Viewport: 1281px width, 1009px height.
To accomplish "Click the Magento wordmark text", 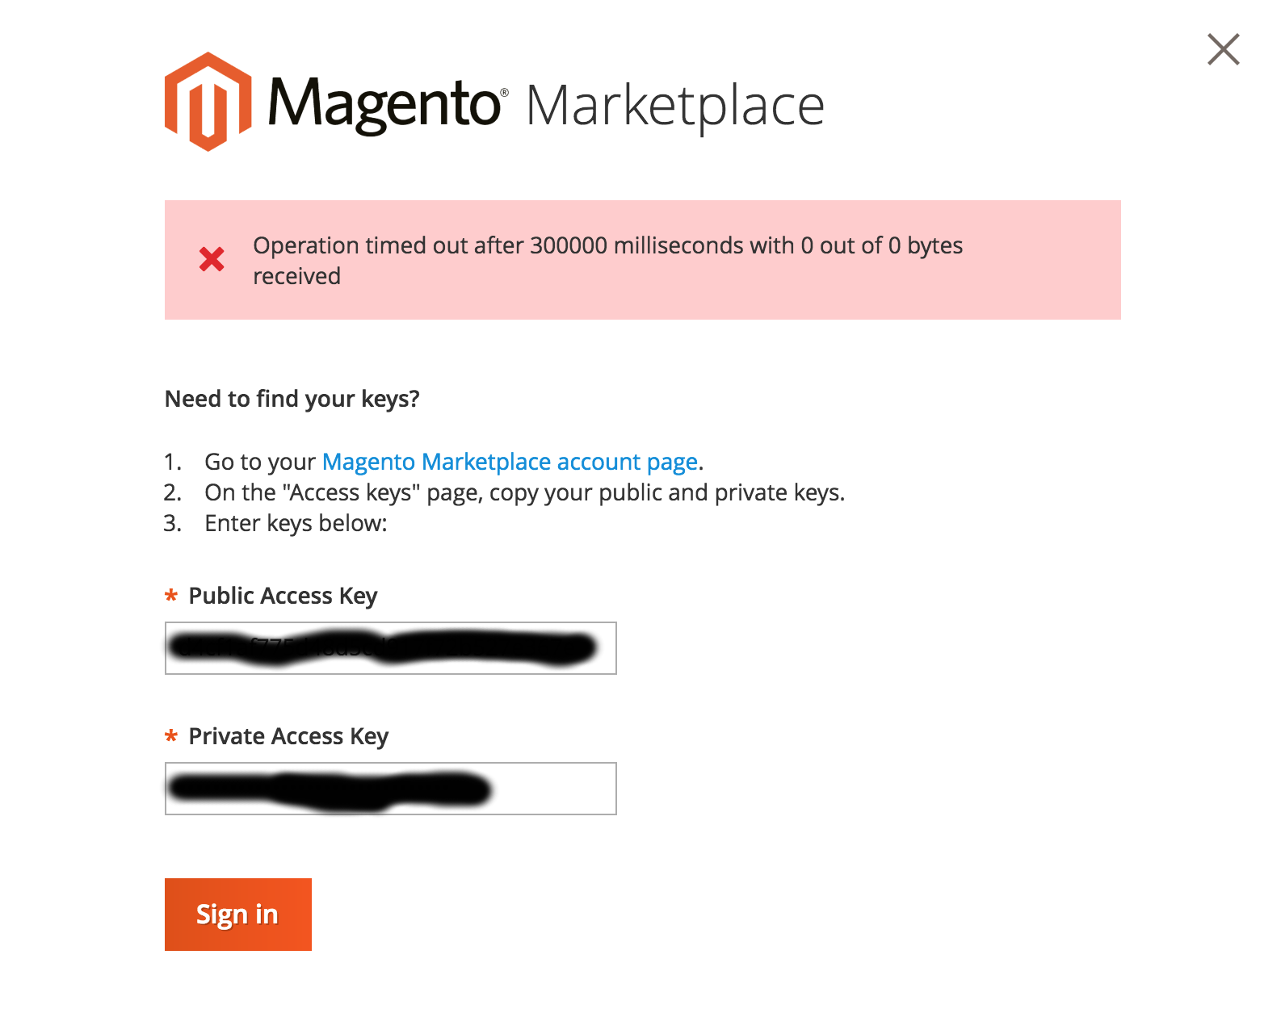I will click(x=383, y=105).
